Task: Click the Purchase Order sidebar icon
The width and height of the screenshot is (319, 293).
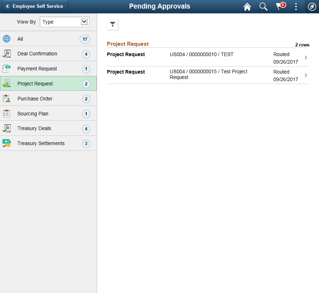Action: click(x=6, y=98)
